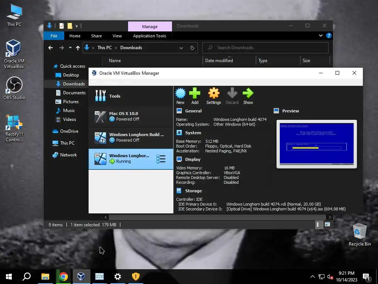The image size is (378, 284).
Task: Select powered off Windows Longhorn Build machine
Action: click(x=131, y=138)
